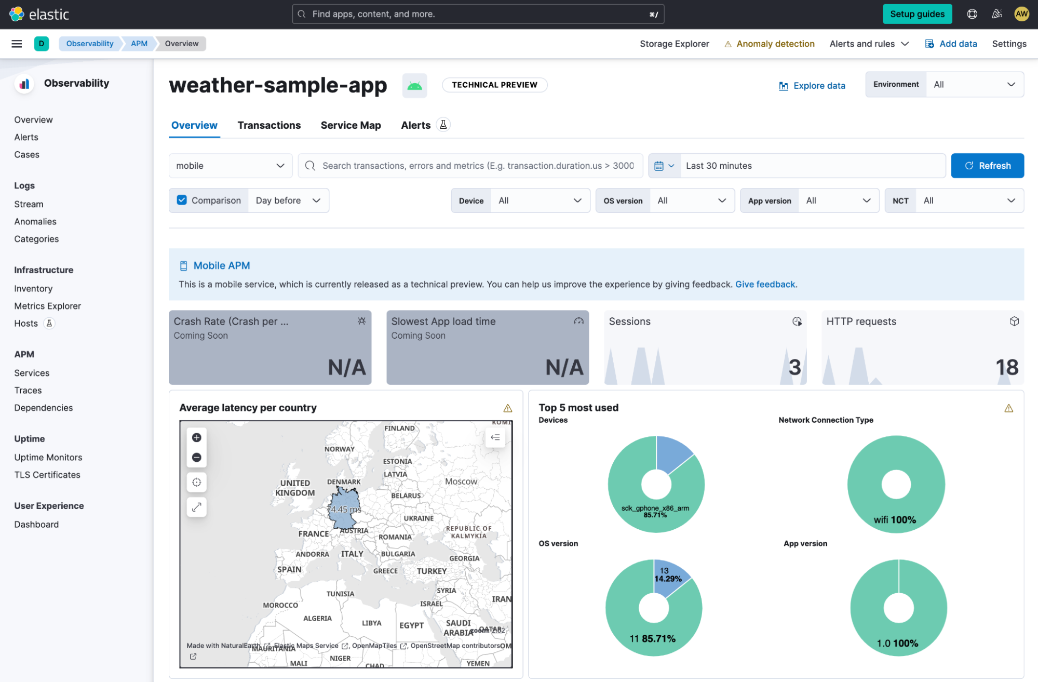The image size is (1038, 682).
Task: Open the map layers legend toggle
Action: 495,437
